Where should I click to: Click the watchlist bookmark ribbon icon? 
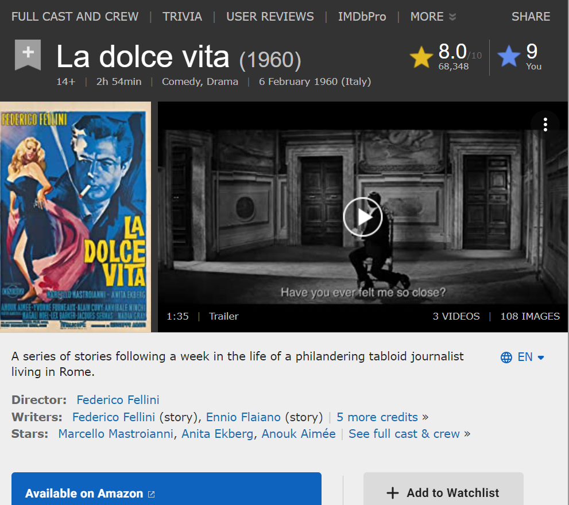[28, 55]
